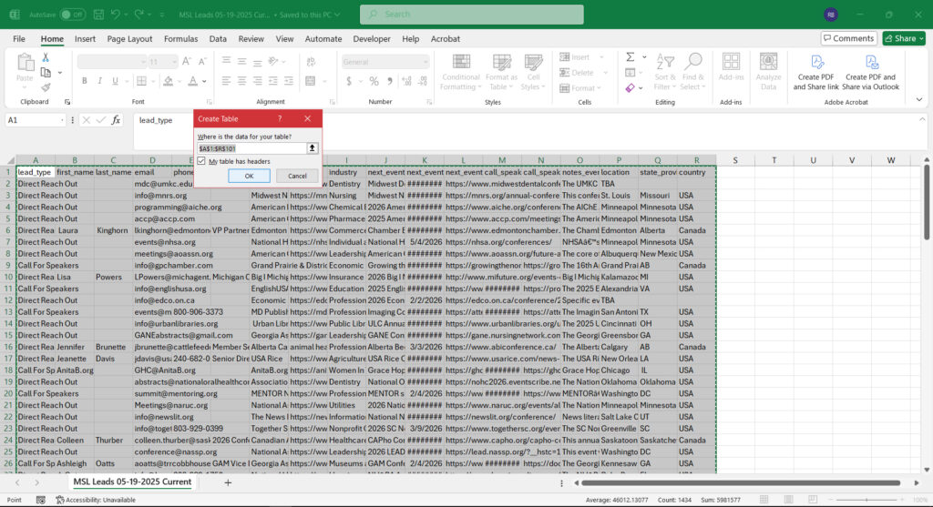The width and height of the screenshot is (933, 507).
Task: Open the font name dropdown
Action: pos(143,62)
